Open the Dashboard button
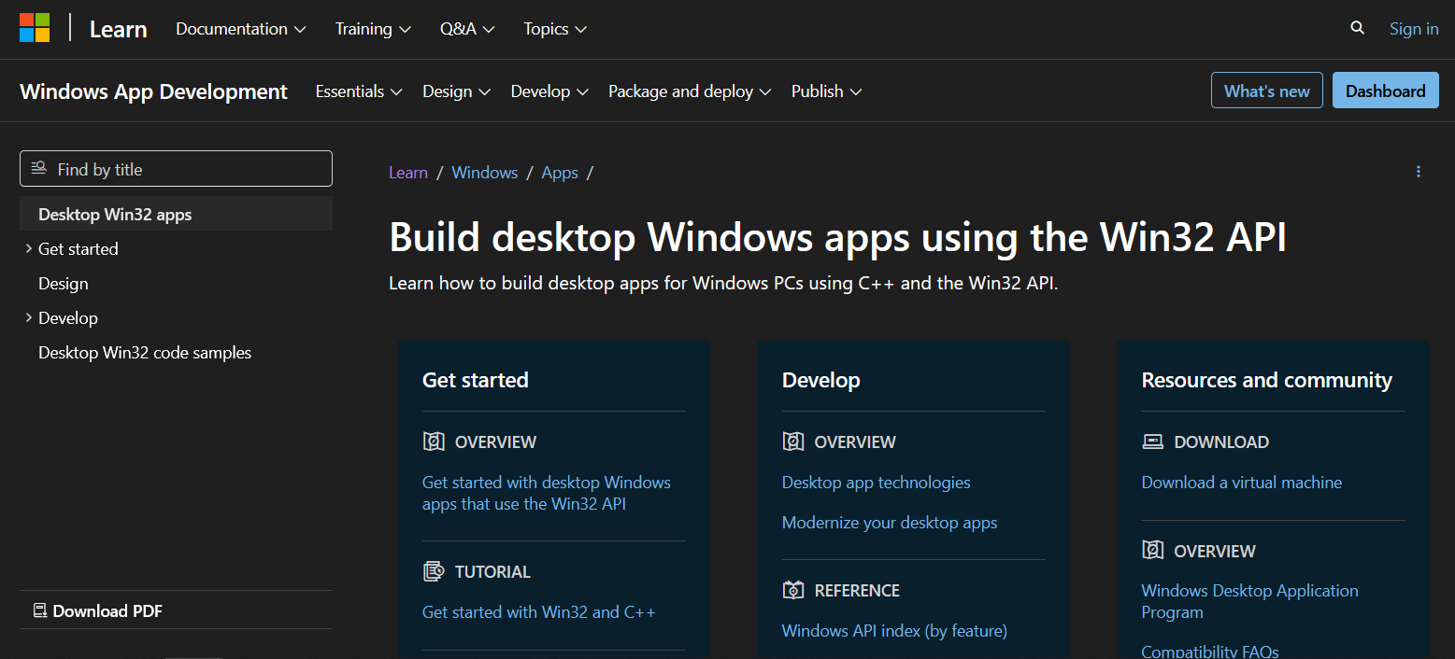 coord(1385,91)
